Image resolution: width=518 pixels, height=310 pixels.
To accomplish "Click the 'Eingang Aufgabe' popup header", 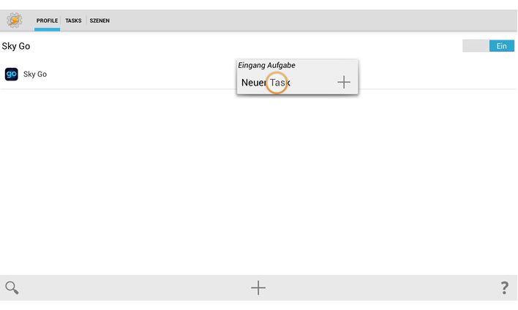I will tap(266, 65).
